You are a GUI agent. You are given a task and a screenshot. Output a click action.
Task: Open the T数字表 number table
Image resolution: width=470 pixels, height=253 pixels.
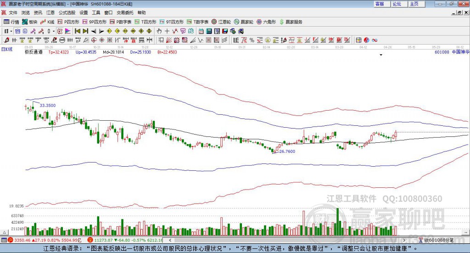(x=197, y=22)
